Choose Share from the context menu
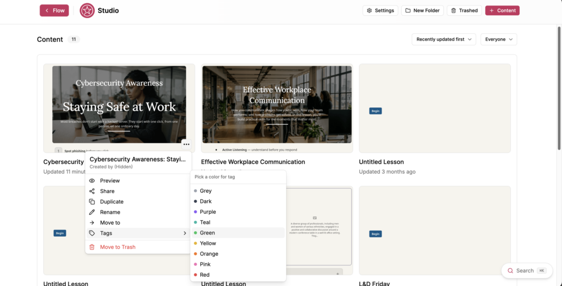This screenshot has width=562, height=286. tap(138, 191)
